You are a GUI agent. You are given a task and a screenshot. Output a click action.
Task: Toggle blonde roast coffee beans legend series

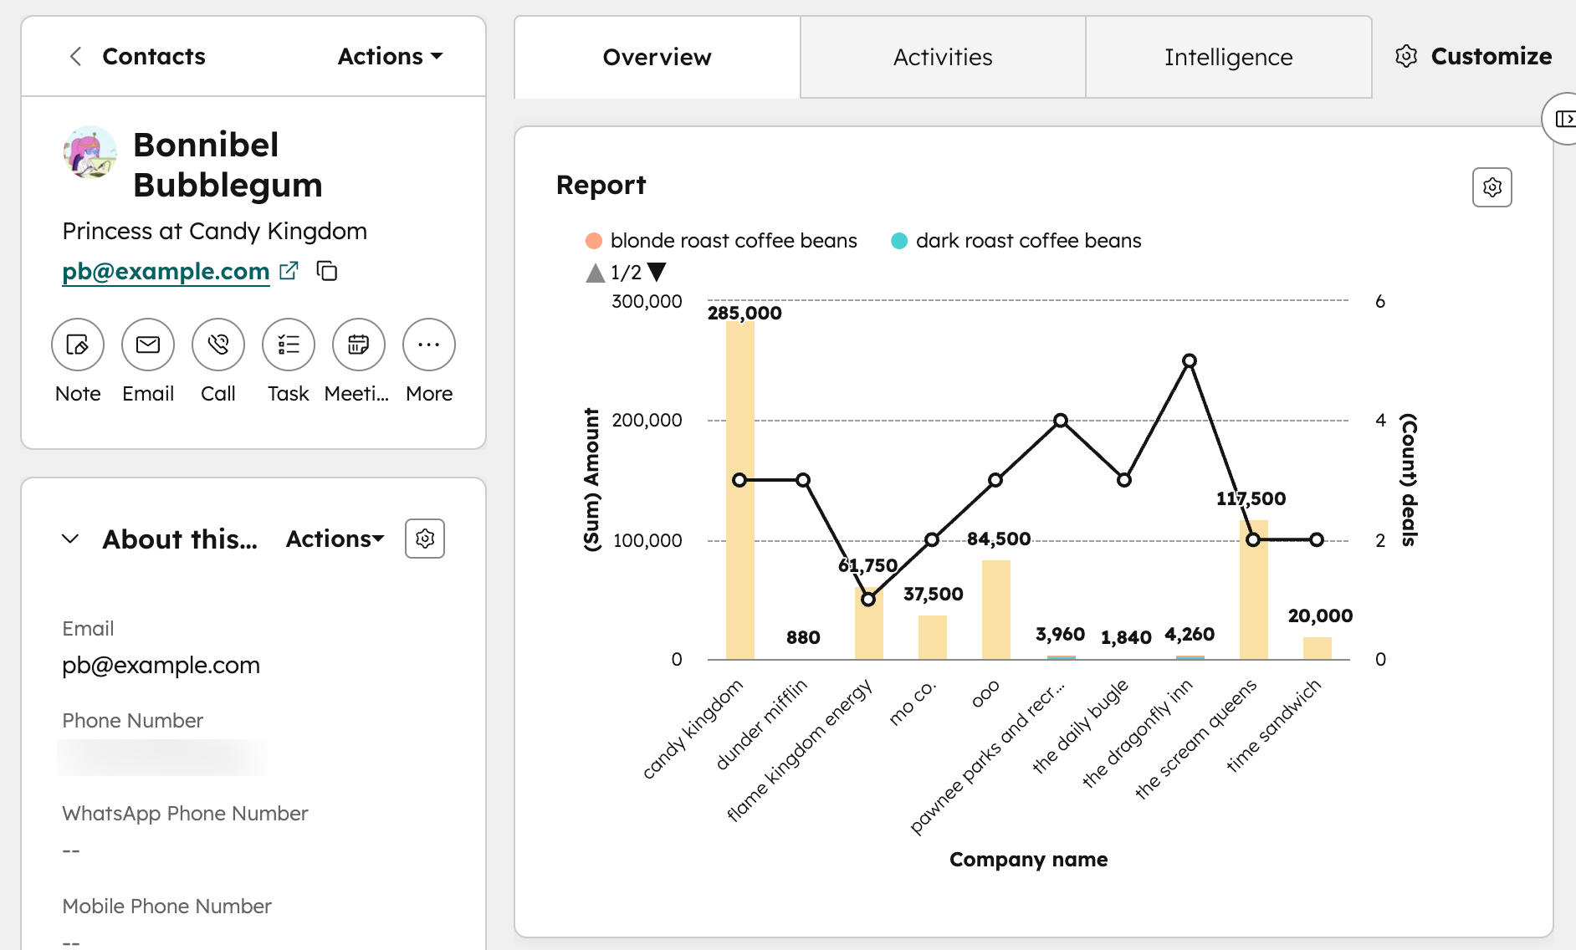coord(721,241)
